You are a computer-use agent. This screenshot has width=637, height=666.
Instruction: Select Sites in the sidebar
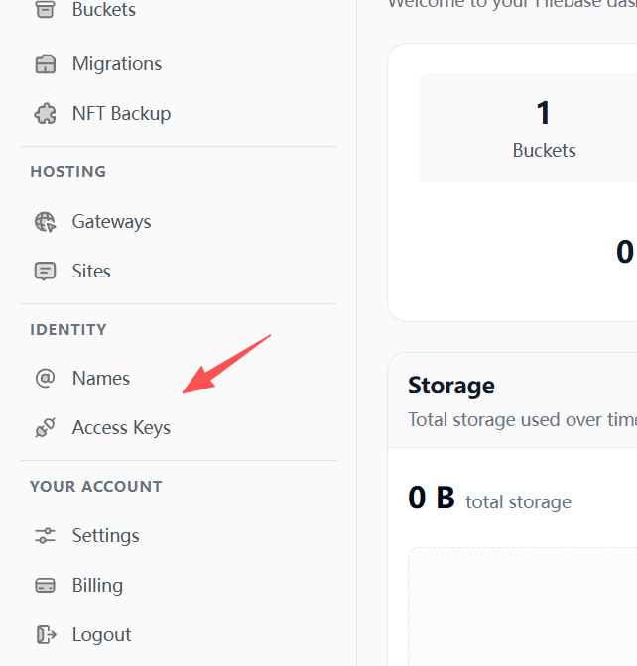coord(91,272)
